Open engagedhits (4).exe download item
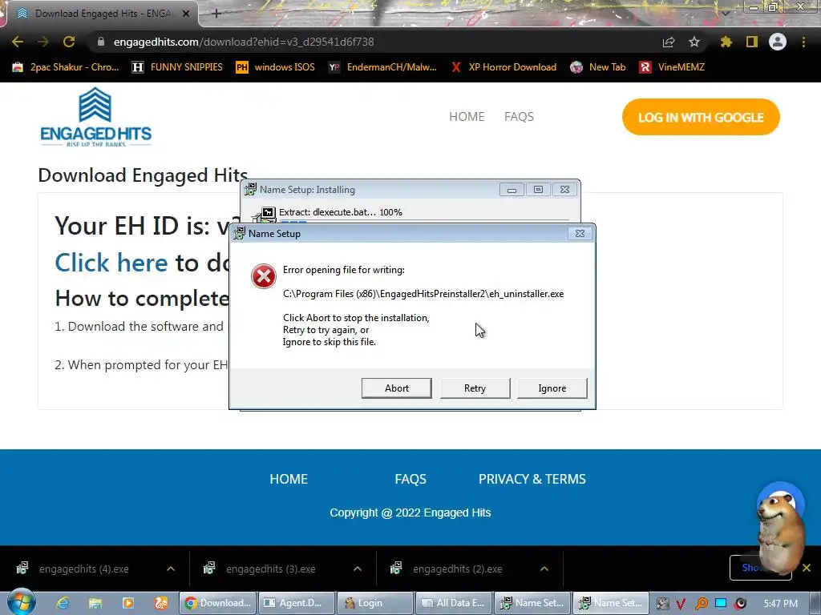Image resolution: width=821 pixels, height=615 pixels. point(83,569)
